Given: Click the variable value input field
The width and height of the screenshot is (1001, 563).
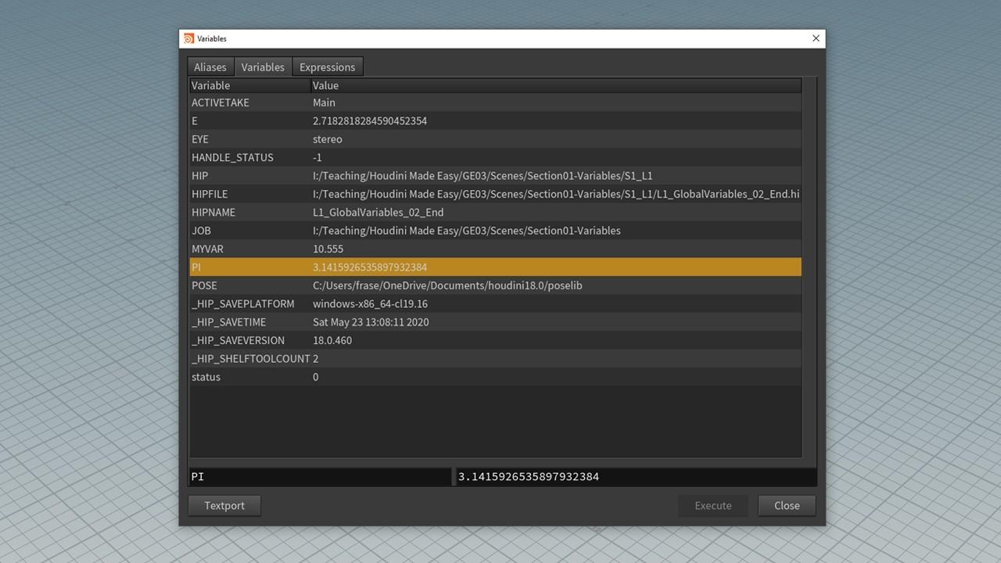Looking at the screenshot, I should click(x=636, y=476).
